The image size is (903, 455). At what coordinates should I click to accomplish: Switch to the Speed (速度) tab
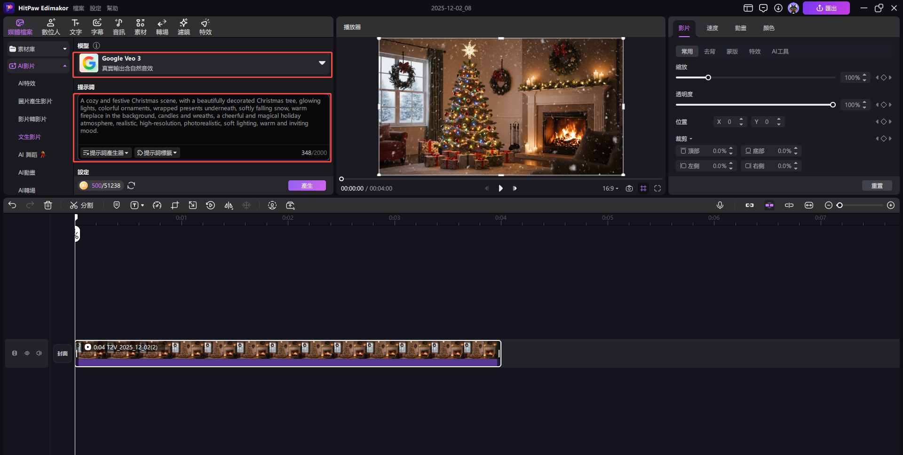712,28
